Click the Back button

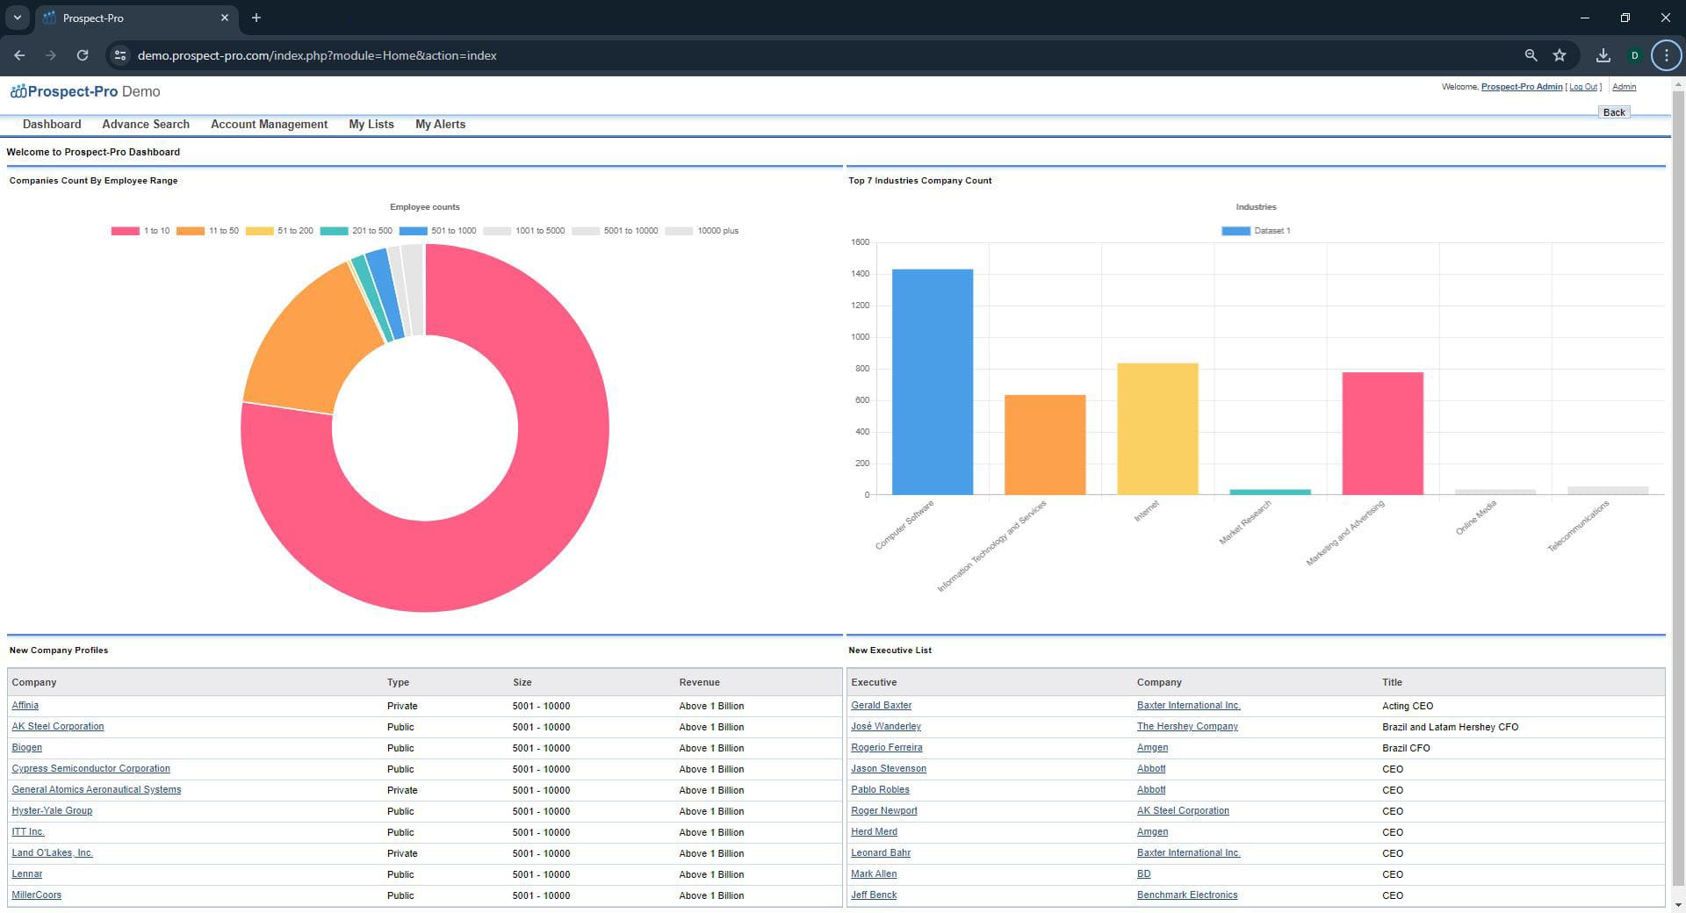pyautogui.click(x=1614, y=112)
